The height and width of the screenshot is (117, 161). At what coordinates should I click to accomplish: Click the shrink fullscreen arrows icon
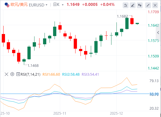click(x=148, y=5)
